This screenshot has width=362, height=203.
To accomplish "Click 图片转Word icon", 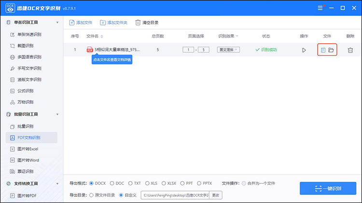I will tap(13, 160).
